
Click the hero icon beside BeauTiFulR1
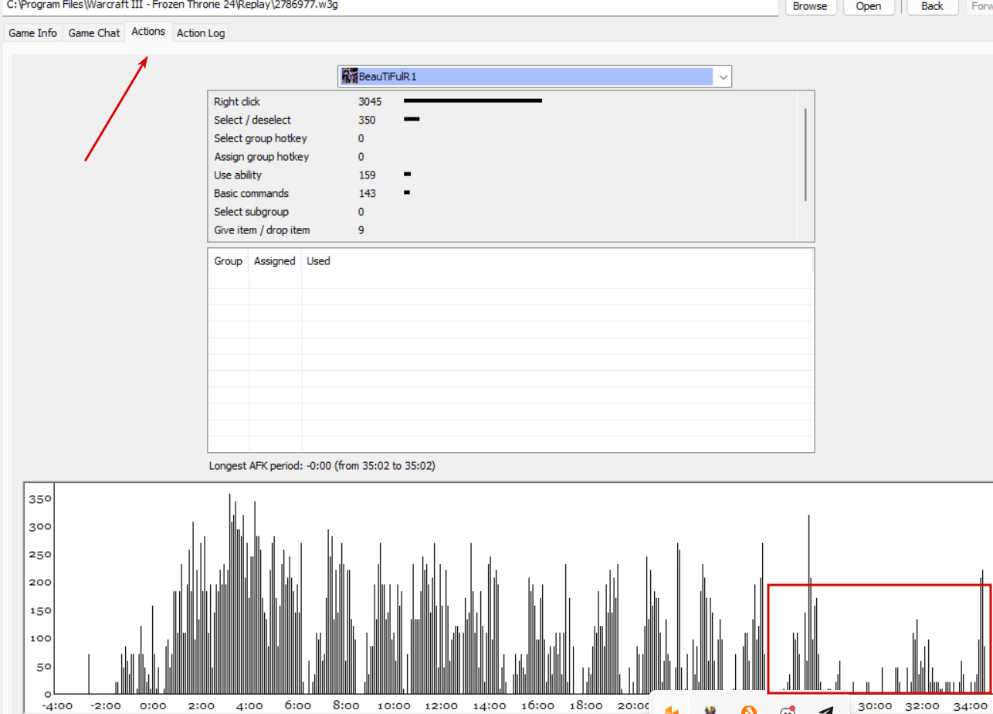point(350,76)
